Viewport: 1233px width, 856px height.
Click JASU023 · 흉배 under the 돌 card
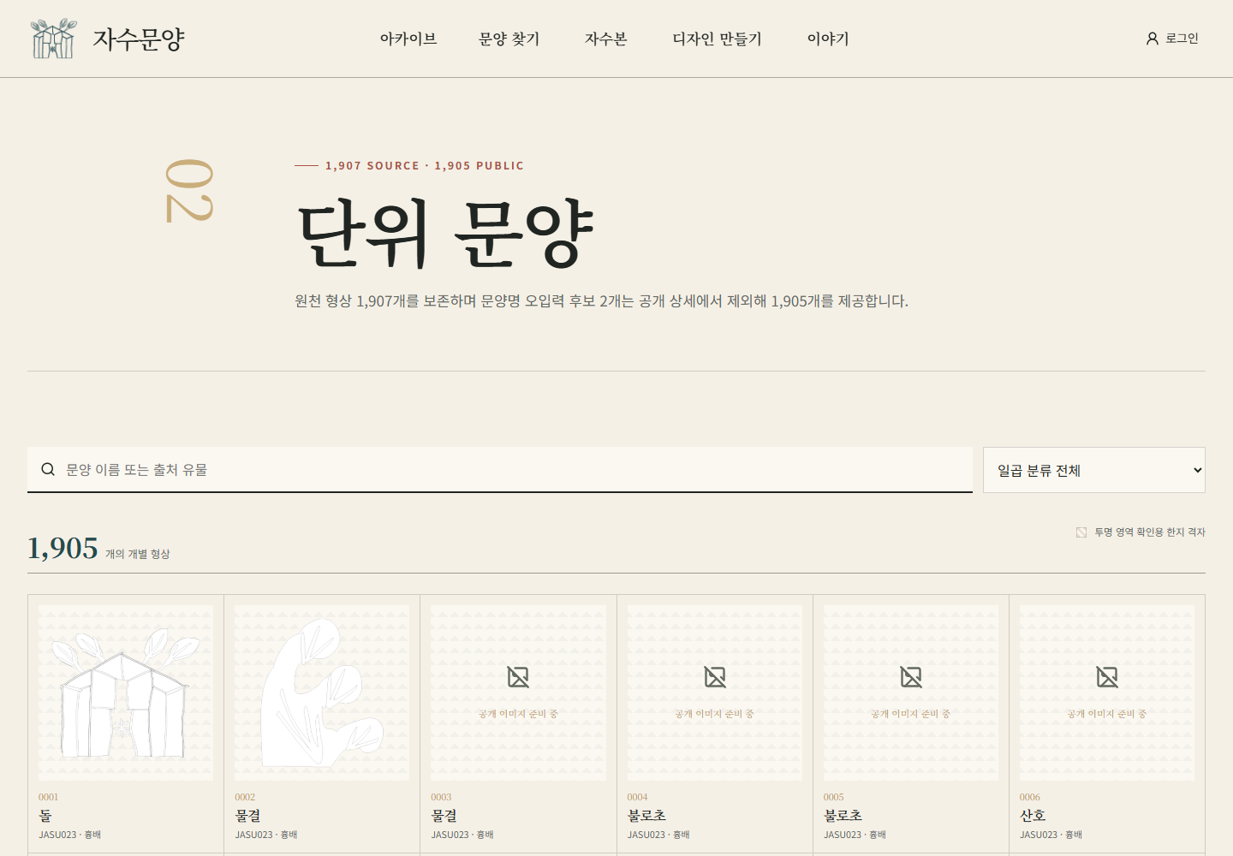click(x=69, y=835)
